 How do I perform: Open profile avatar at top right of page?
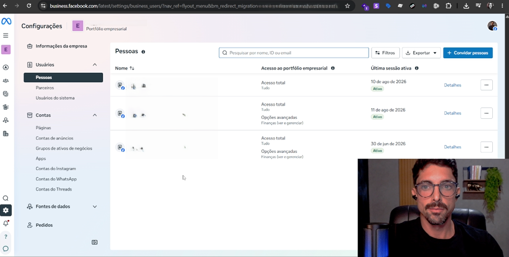click(x=492, y=26)
